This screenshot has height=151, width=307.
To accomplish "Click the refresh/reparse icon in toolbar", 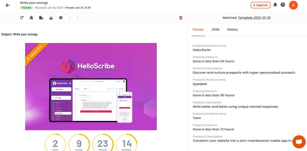I will click(x=22, y=18).
